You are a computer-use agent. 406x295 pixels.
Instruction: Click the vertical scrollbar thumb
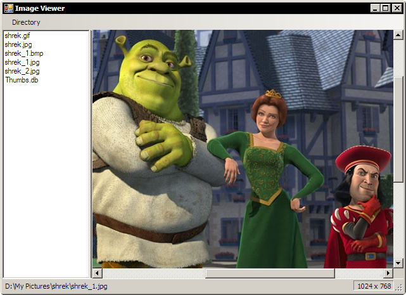tap(398, 129)
